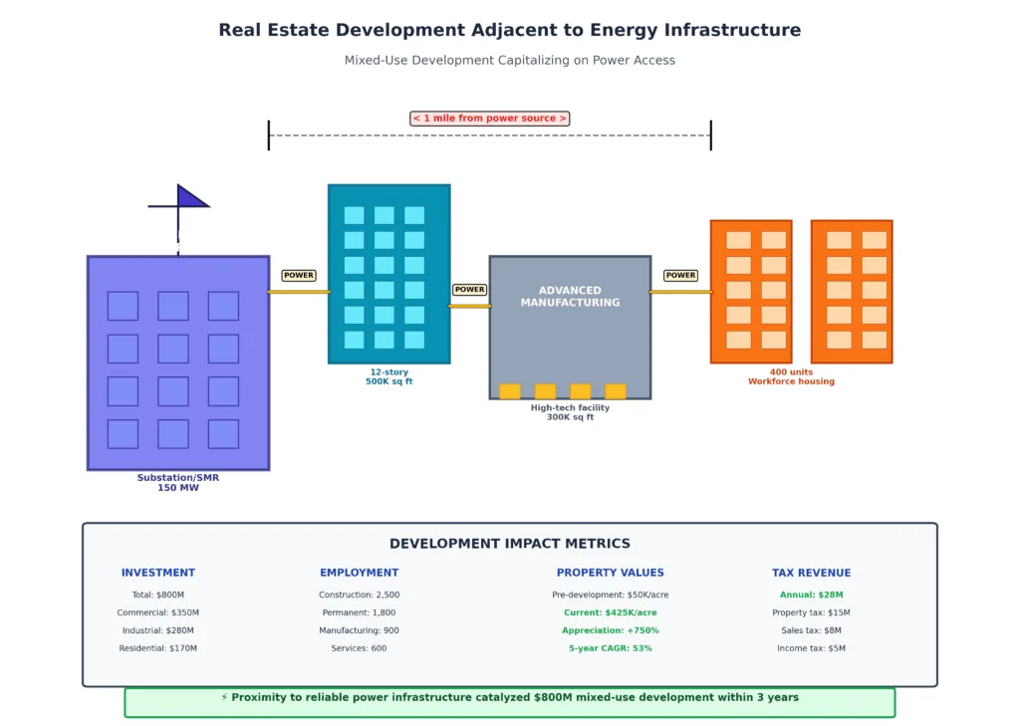Click the dashed distance measurement line
1020x726 pixels.
pos(489,135)
